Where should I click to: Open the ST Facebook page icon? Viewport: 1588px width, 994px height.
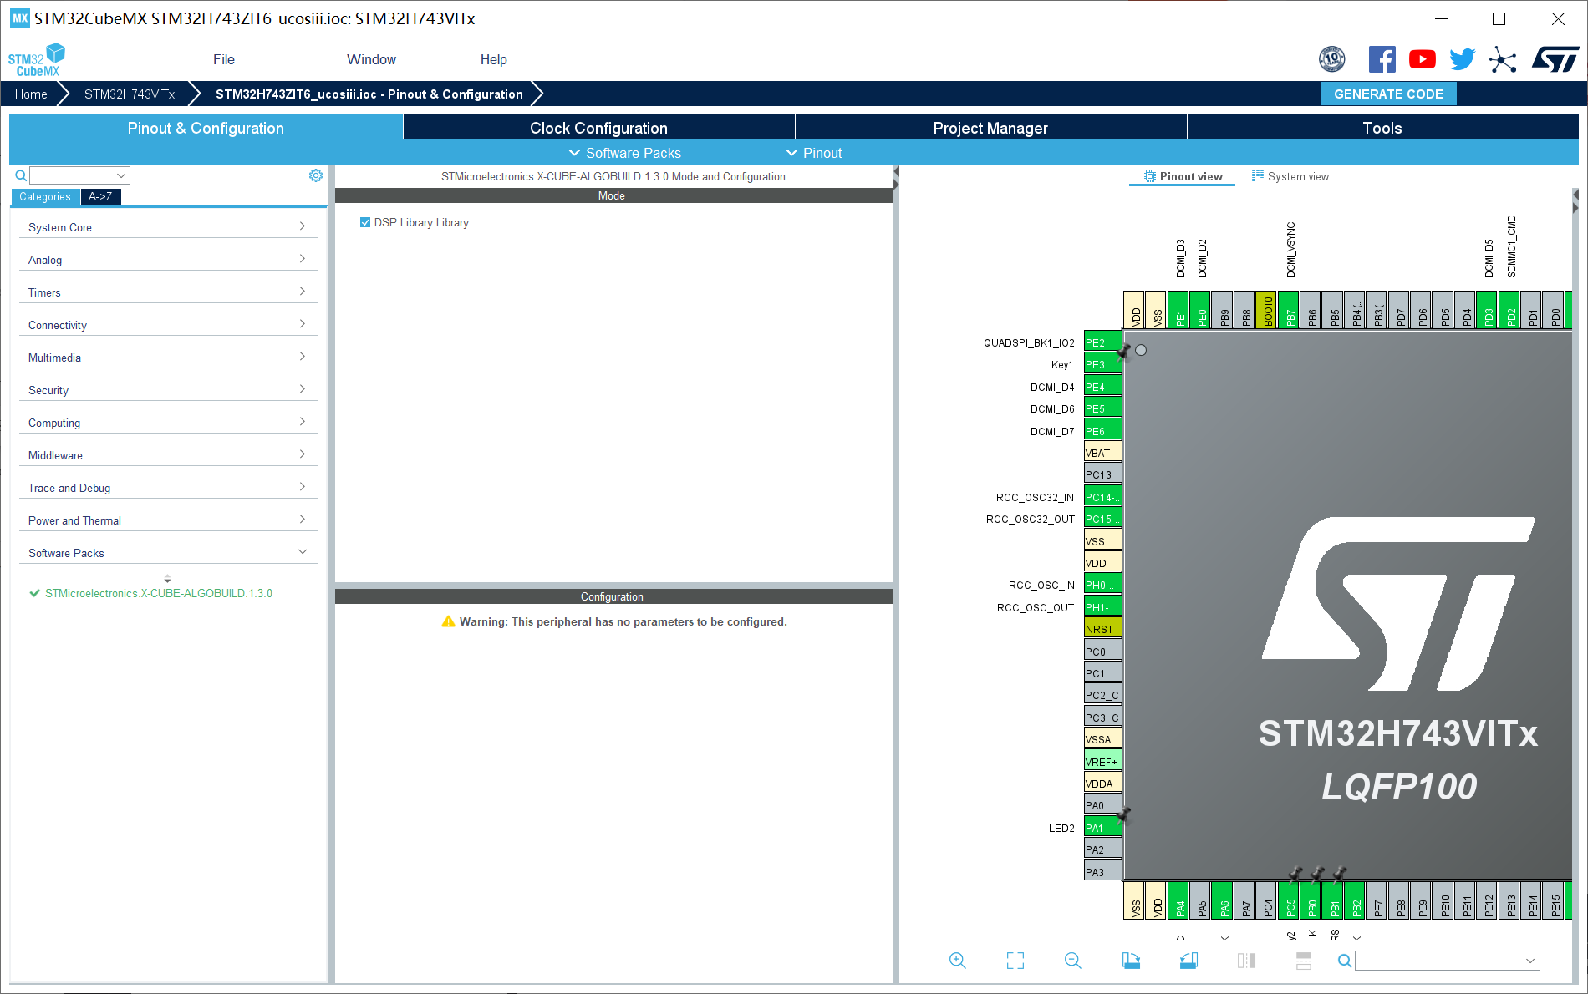(1382, 59)
